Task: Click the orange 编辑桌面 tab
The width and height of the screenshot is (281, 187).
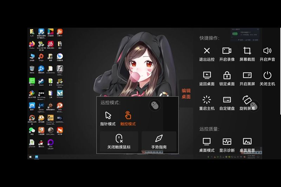Action: [186, 93]
